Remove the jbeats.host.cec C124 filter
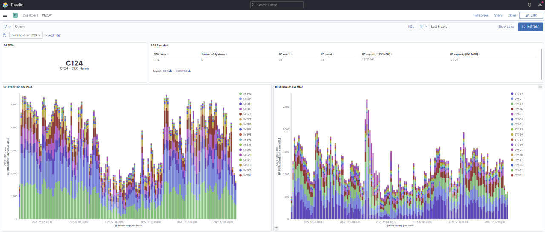 tap(40, 35)
